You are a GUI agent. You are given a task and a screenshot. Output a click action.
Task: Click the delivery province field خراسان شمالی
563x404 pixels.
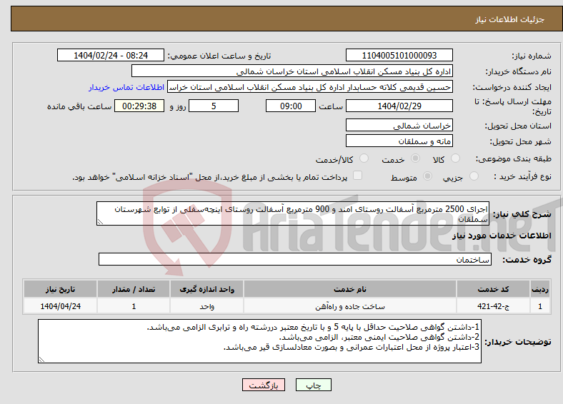(399, 125)
